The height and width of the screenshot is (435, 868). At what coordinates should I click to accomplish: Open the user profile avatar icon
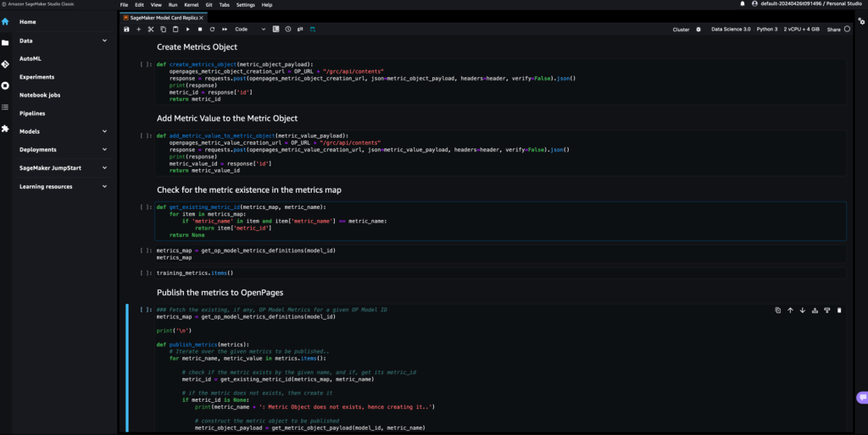point(754,4)
